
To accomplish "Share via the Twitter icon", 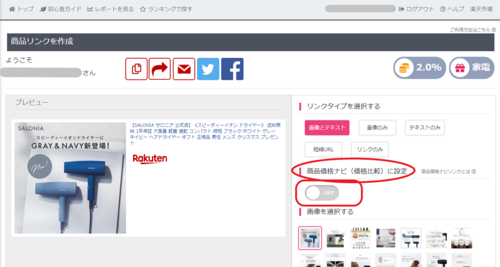I will coord(208,69).
